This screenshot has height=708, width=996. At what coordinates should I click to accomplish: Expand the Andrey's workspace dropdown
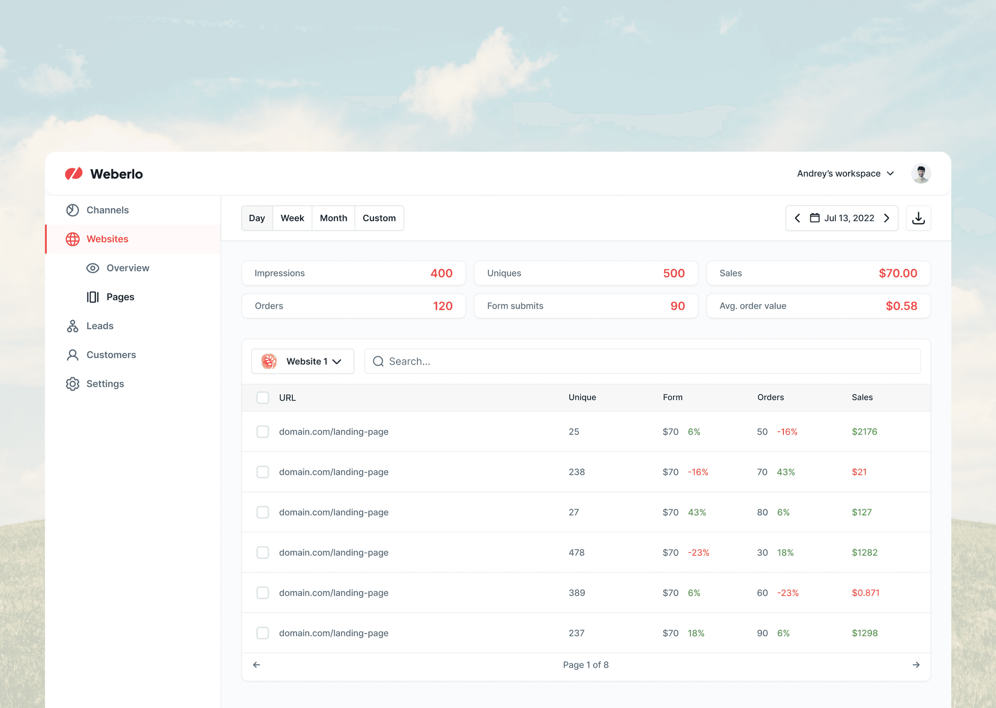(845, 174)
